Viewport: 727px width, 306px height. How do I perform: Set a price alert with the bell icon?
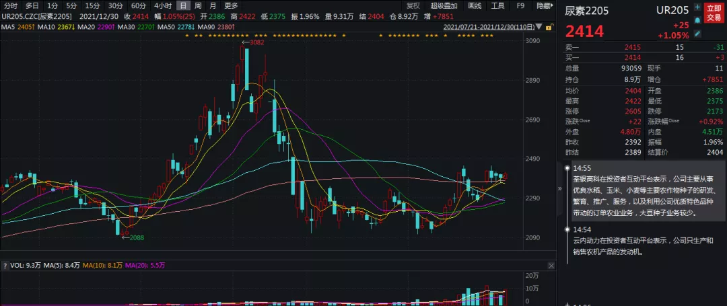point(697,20)
